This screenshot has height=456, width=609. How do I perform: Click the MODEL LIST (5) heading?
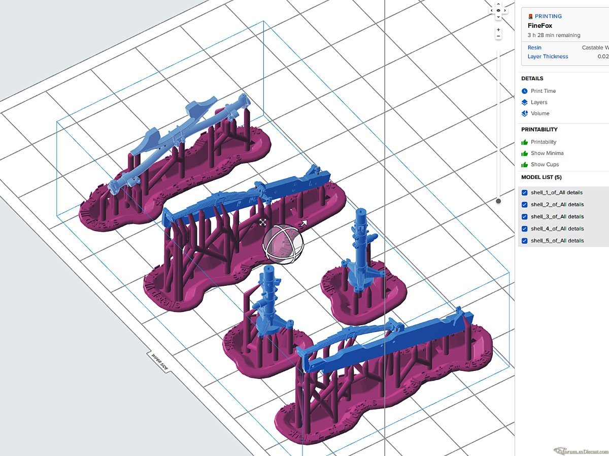(x=542, y=177)
